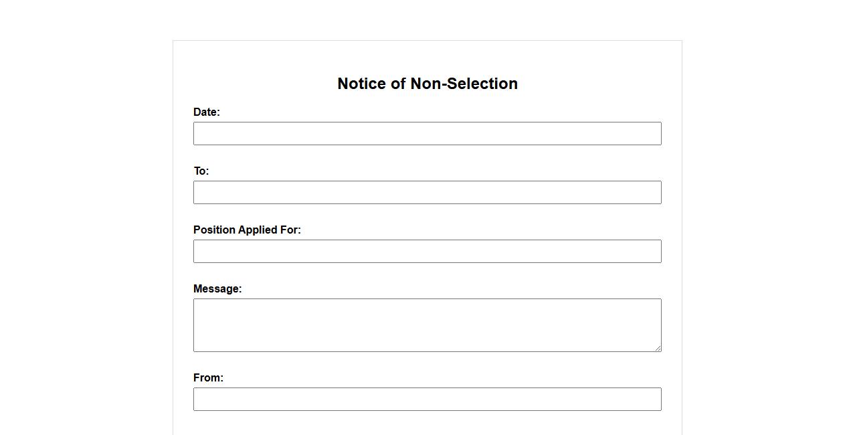Click the "Notice of Non-Selection" heading
This screenshot has height=435, width=855.
point(427,84)
